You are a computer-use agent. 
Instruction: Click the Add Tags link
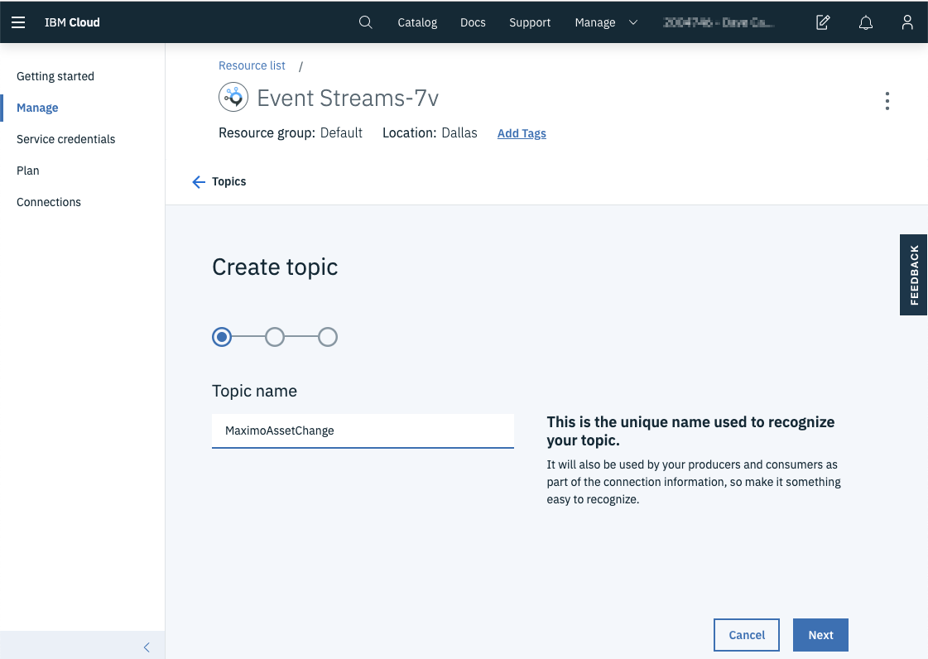point(522,133)
